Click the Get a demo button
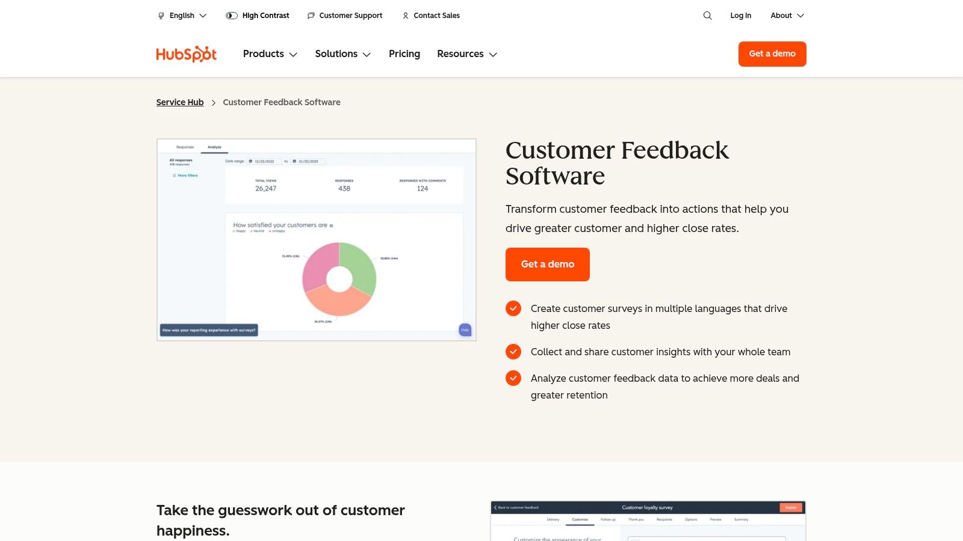 (547, 264)
